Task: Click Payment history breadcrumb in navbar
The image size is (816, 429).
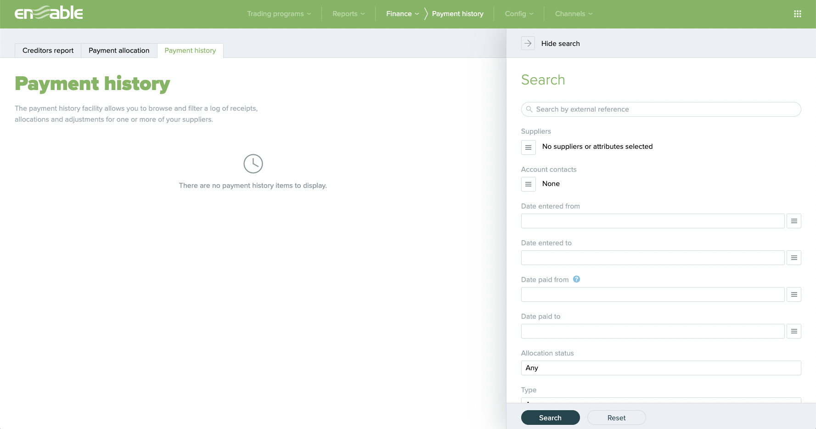Action: tap(458, 14)
